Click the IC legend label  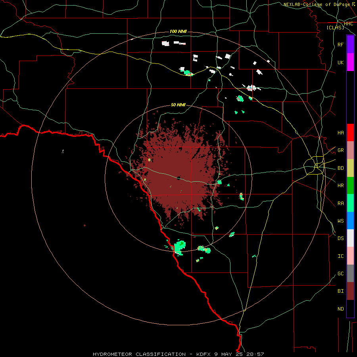[340, 256]
